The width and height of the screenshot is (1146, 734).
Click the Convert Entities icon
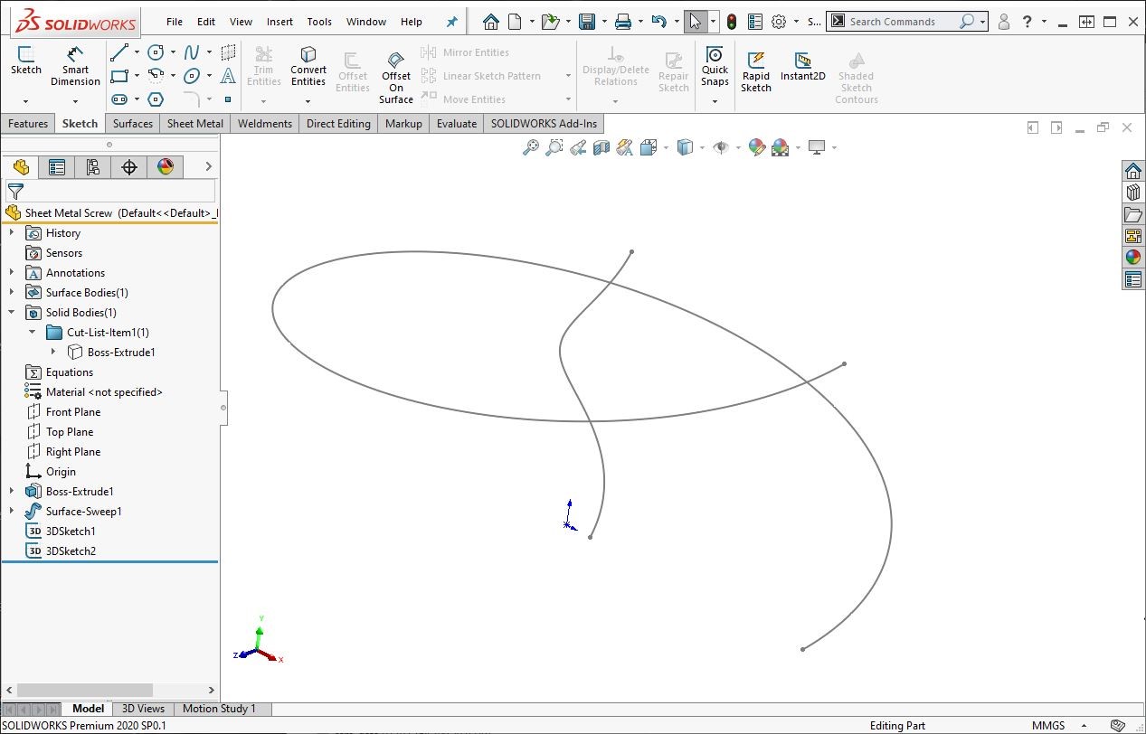click(x=308, y=66)
